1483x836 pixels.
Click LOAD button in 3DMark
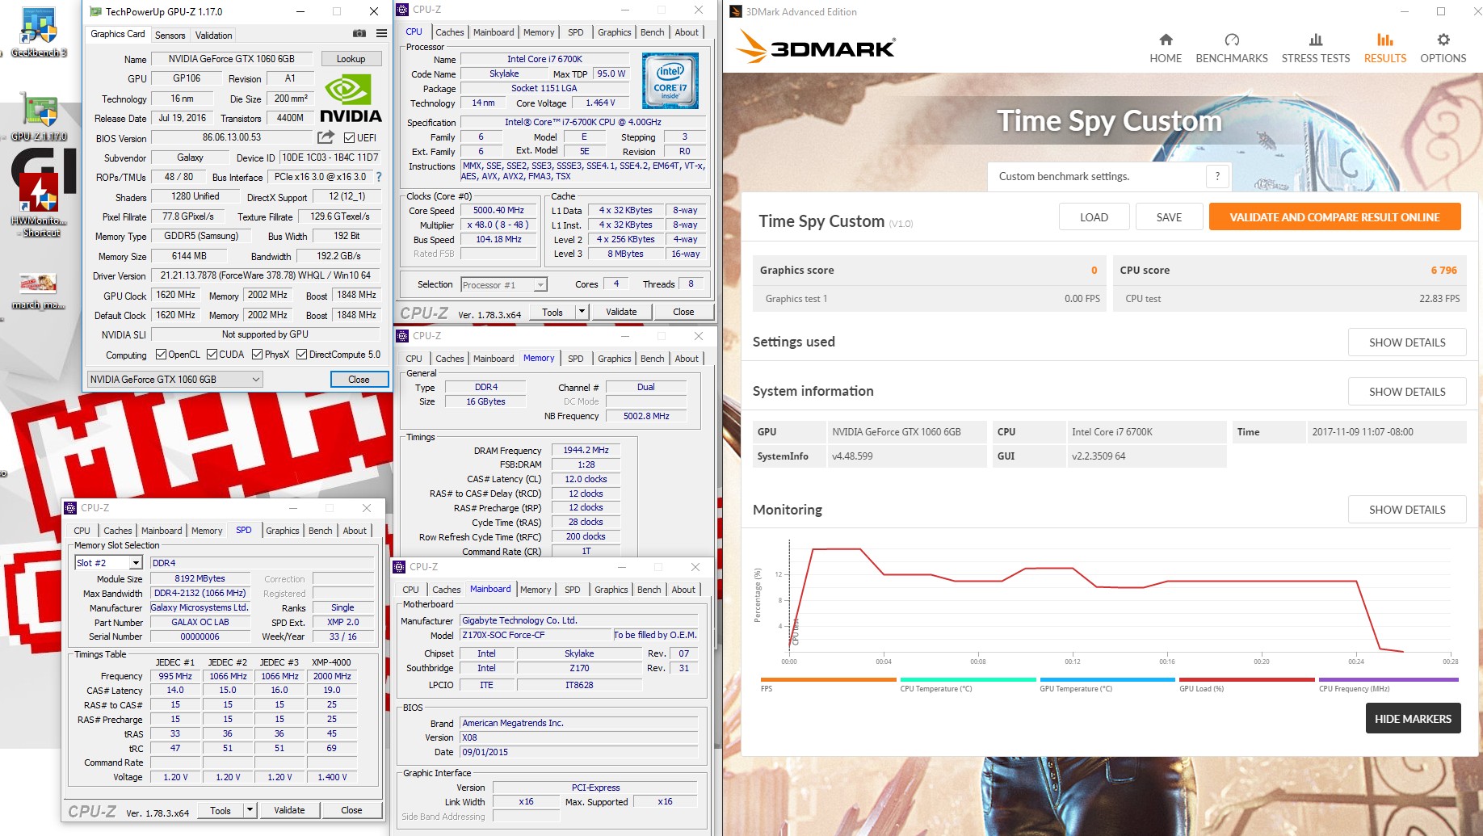1094,217
